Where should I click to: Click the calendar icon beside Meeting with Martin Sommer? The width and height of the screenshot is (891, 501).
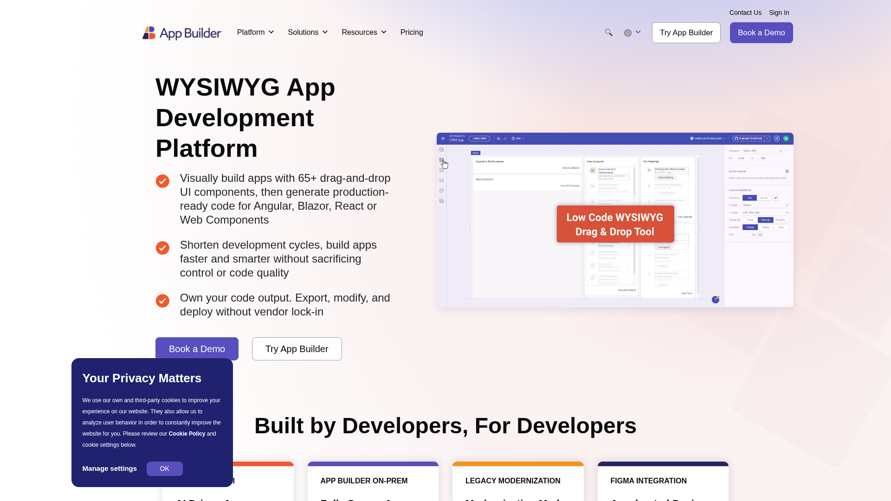point(649,170)
